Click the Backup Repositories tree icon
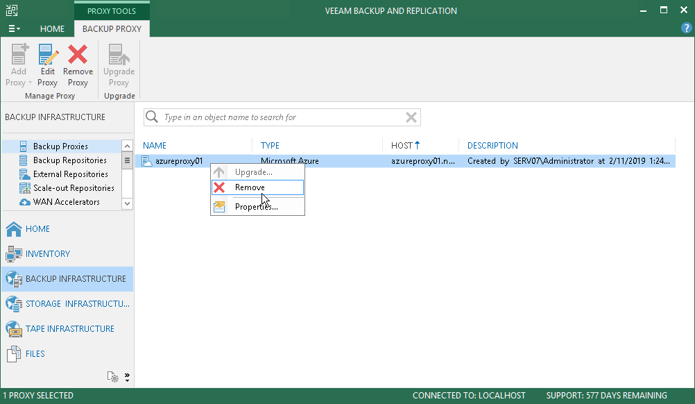The width and height of the screenshot is (695, 404). [24, 160]
